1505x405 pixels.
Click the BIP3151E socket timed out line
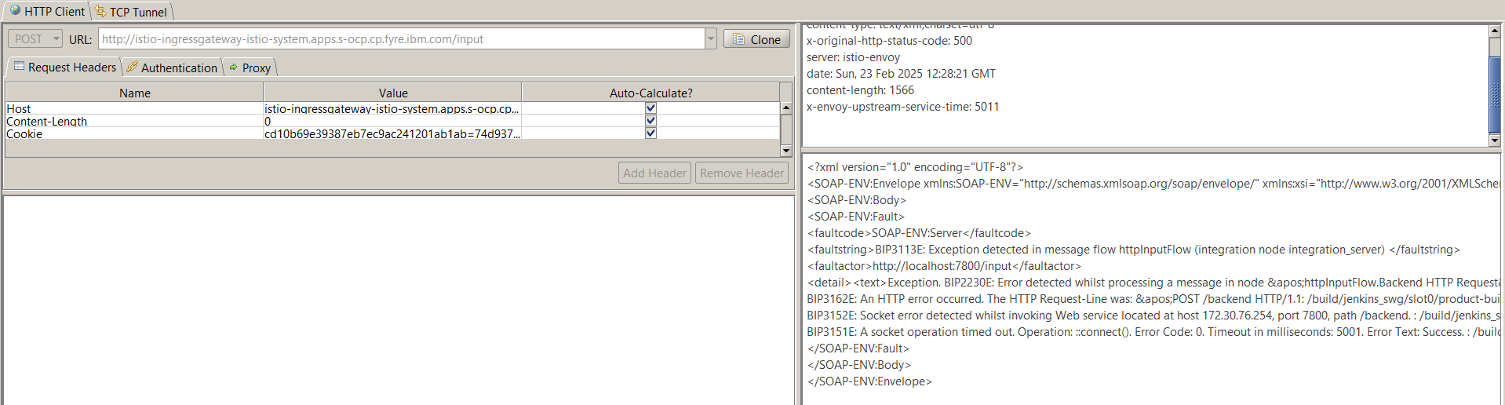1153,332
